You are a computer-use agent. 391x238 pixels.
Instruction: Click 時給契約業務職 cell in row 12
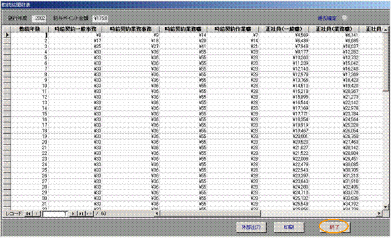click(183, 97)
